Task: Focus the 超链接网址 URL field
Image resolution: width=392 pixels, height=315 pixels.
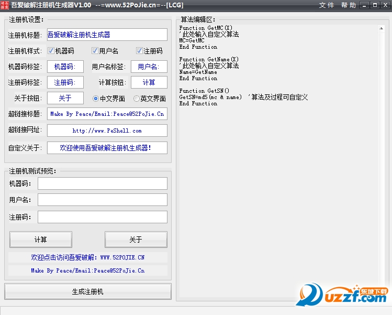Action: [107, 131]
